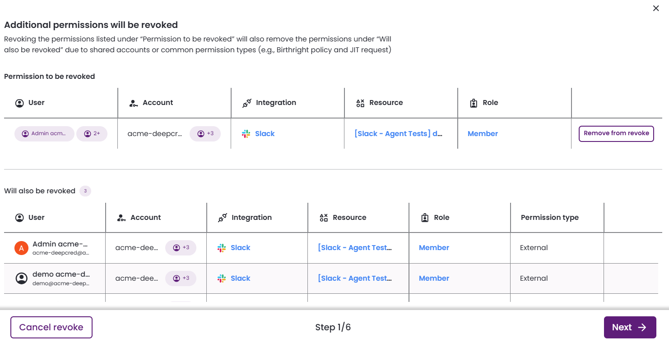The width and height of the screenshot is (669, 342).
Task: Click the Slack icon in the demo row
Action: pyautogui.click(x=222, y=278)
